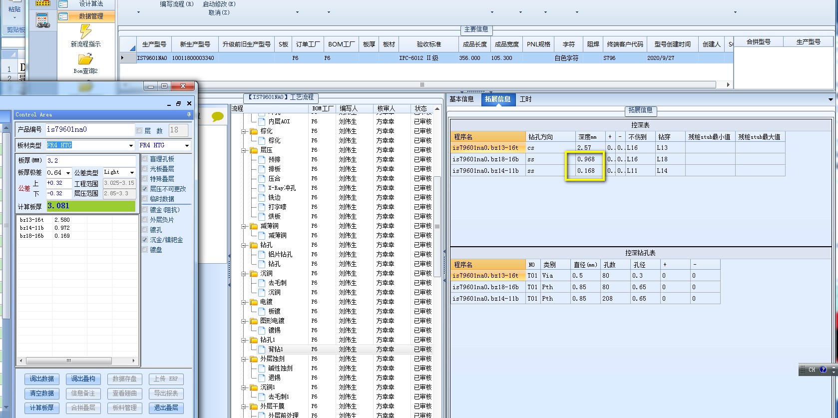Click the 调出叠构 button

(x=83, y=379)
